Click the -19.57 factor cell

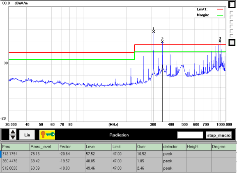pos(72,161)
